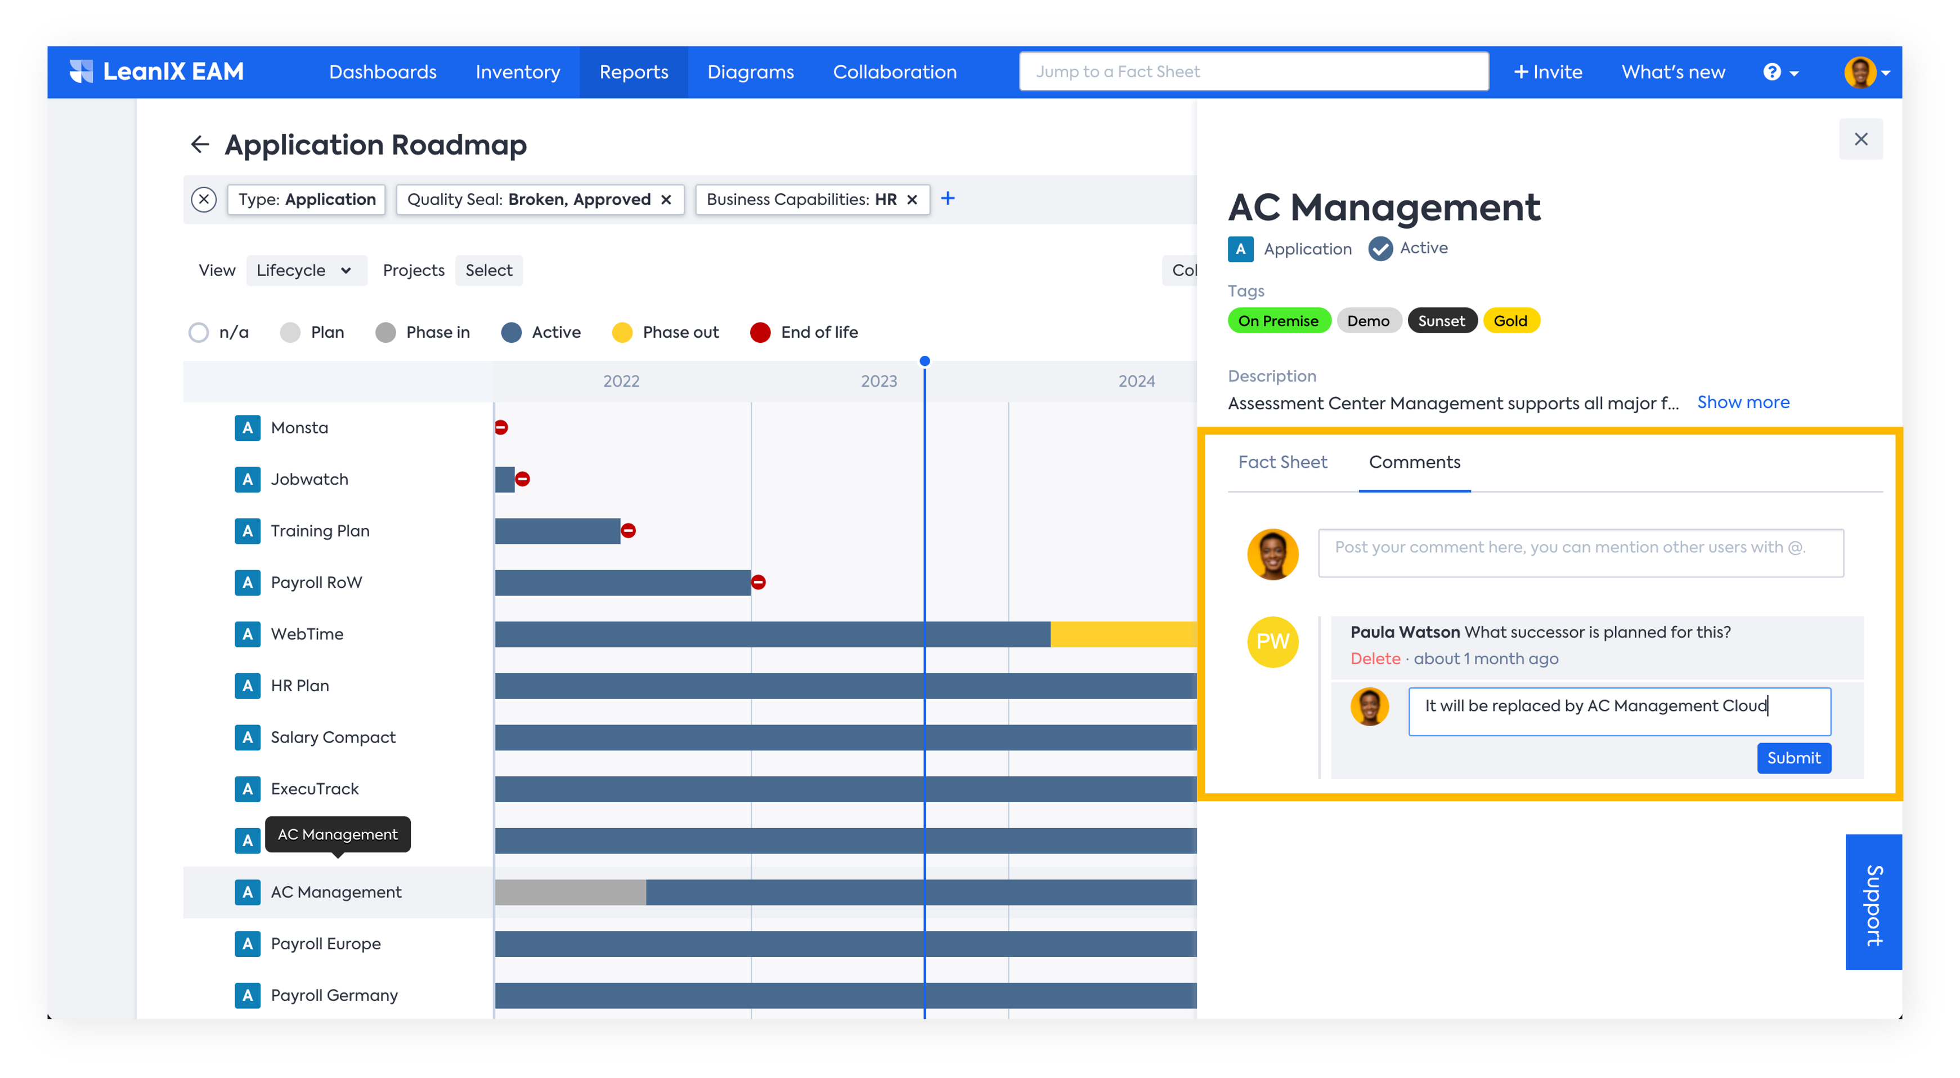Screen dimensions: 1960x1078
Task: Click Payroll RoW end of life marker
Action: pos(759,583)
